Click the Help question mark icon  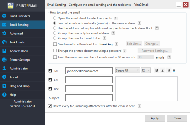click(4, 94)
